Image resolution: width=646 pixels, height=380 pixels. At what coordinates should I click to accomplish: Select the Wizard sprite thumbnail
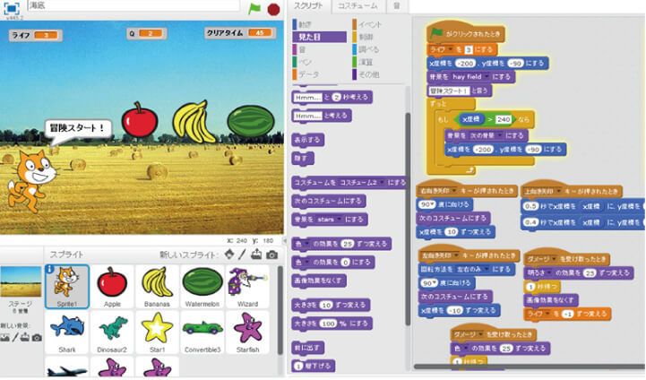pos(247,287)
